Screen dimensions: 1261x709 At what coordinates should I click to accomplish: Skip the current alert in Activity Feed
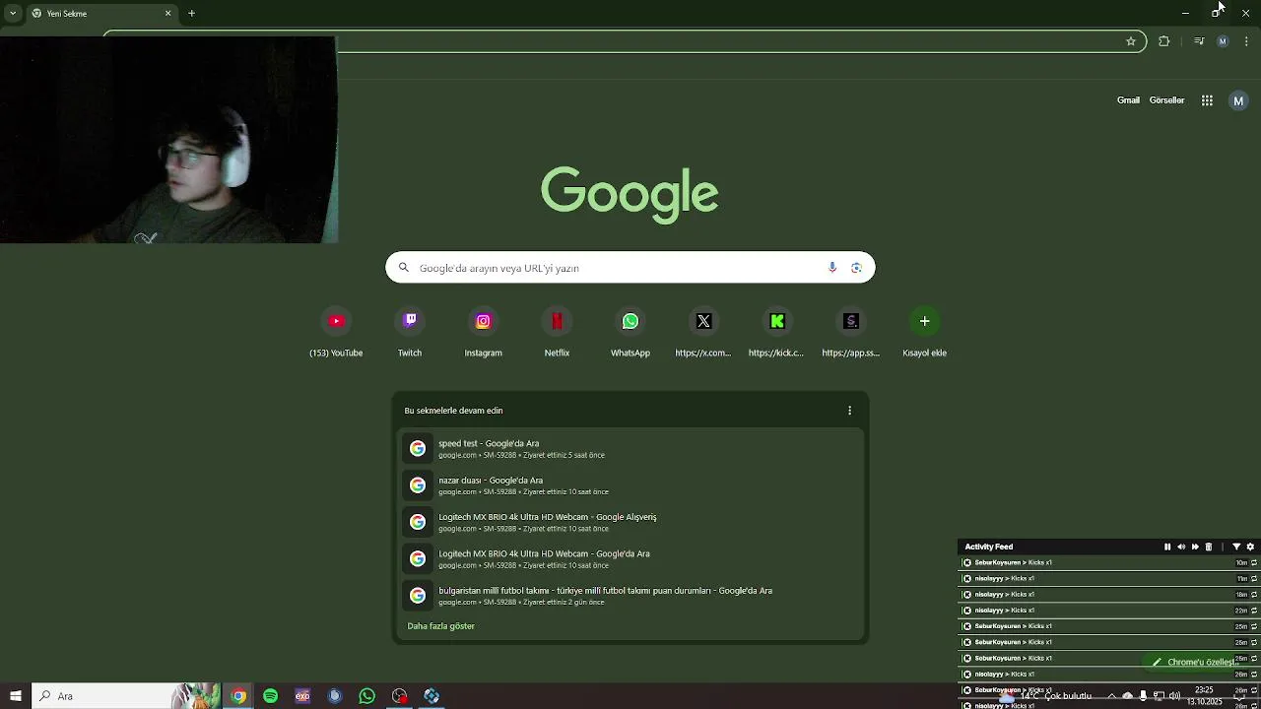tap(1195, 547)
